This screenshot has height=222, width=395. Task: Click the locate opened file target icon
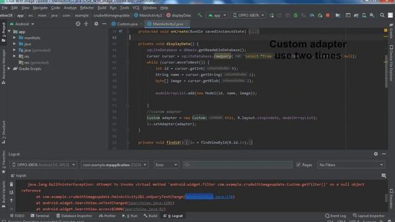[78, 23]
